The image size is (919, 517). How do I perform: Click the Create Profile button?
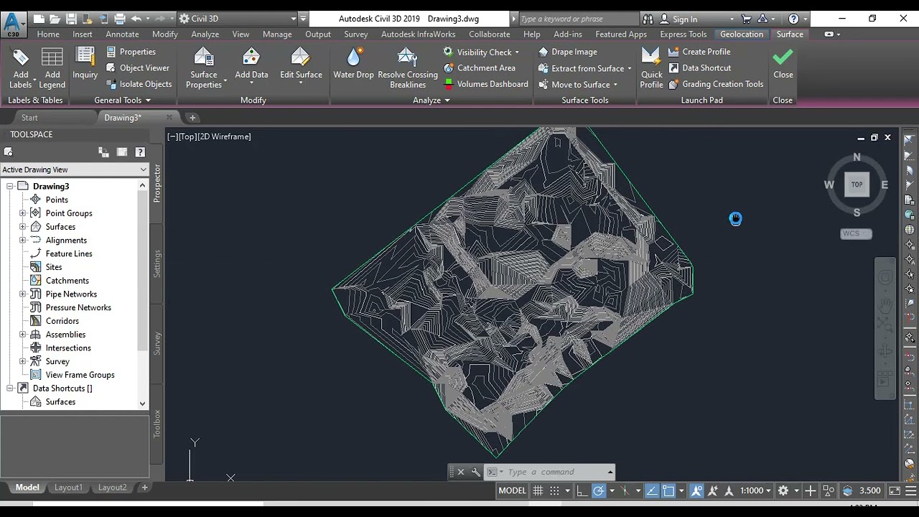tap(699, 52)
